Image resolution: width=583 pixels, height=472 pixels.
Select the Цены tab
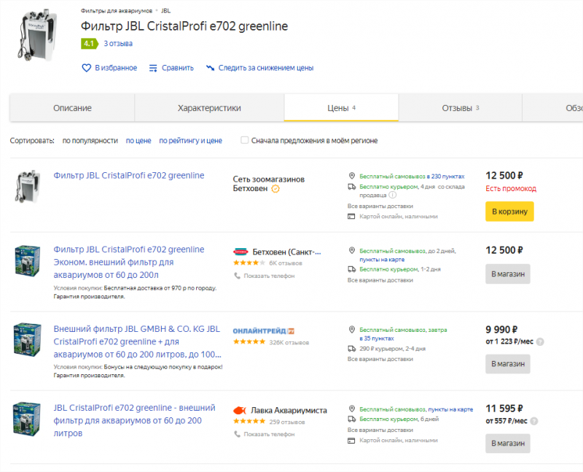pos(341,108)
